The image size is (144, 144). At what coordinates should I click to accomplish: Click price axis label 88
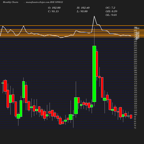click(x=135, y=121)
